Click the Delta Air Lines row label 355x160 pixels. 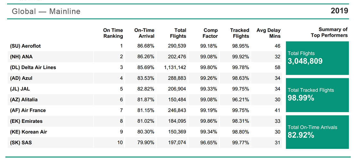click(33, 68)
